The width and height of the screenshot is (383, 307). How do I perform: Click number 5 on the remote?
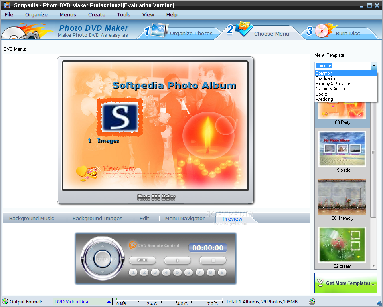click(178, 272)
